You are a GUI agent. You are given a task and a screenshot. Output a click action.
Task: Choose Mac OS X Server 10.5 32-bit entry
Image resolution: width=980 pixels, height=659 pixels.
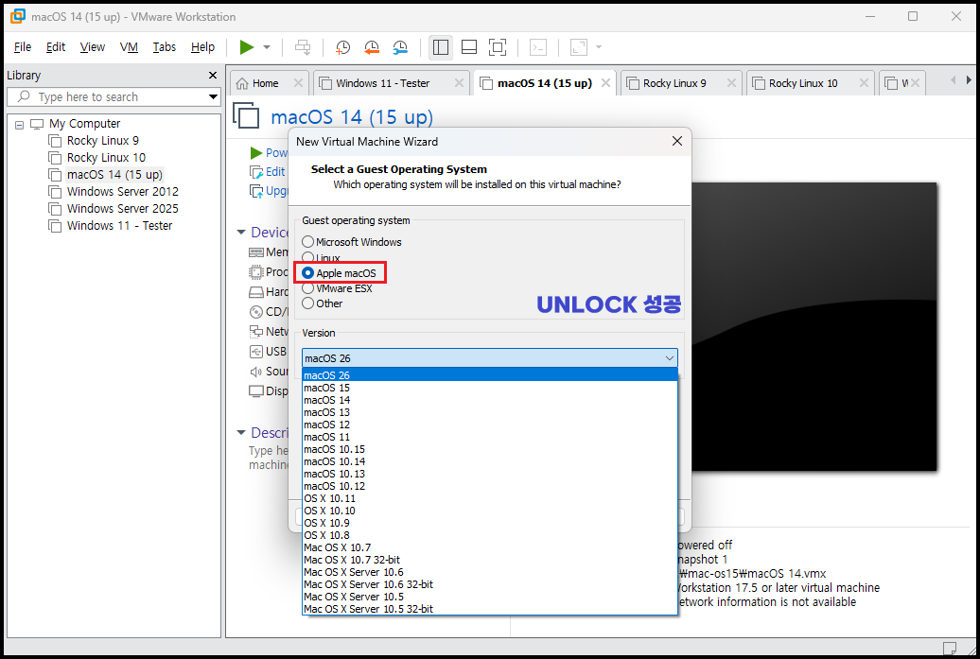489,609
